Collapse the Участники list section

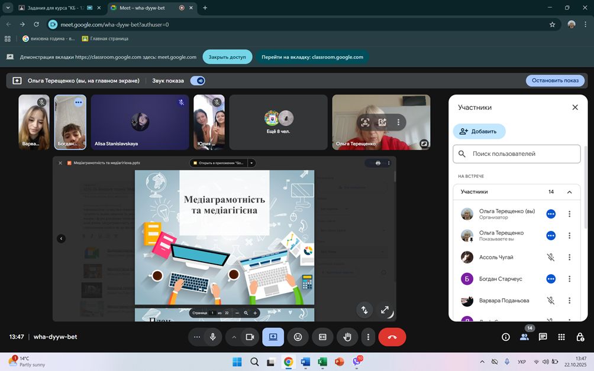(x=569, y=192)
